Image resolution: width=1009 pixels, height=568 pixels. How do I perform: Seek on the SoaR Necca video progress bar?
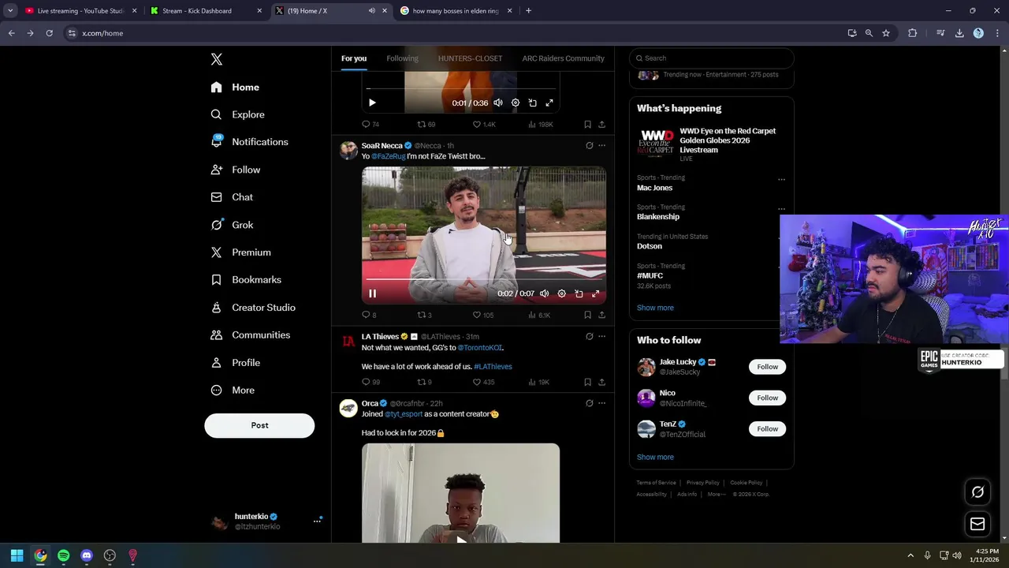484,279
